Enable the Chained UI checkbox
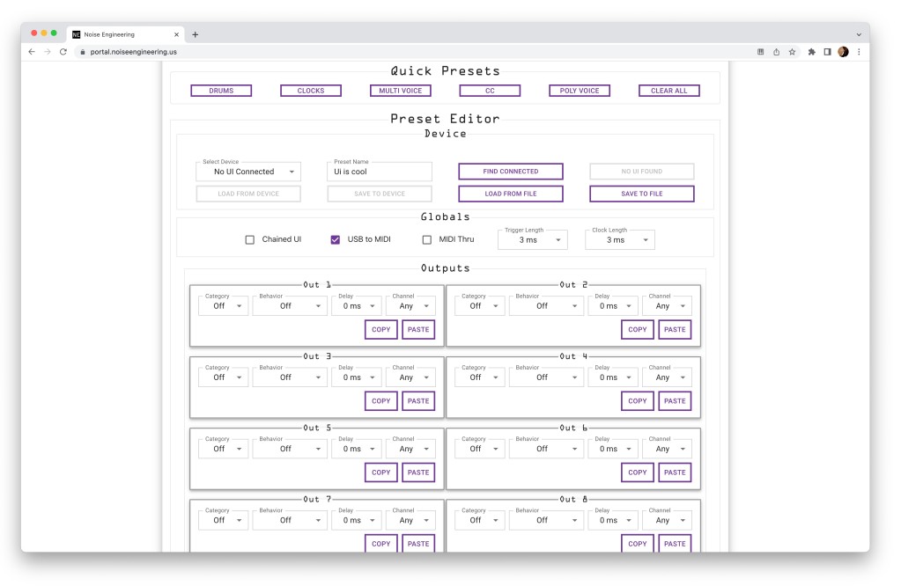 click(250, 239)
